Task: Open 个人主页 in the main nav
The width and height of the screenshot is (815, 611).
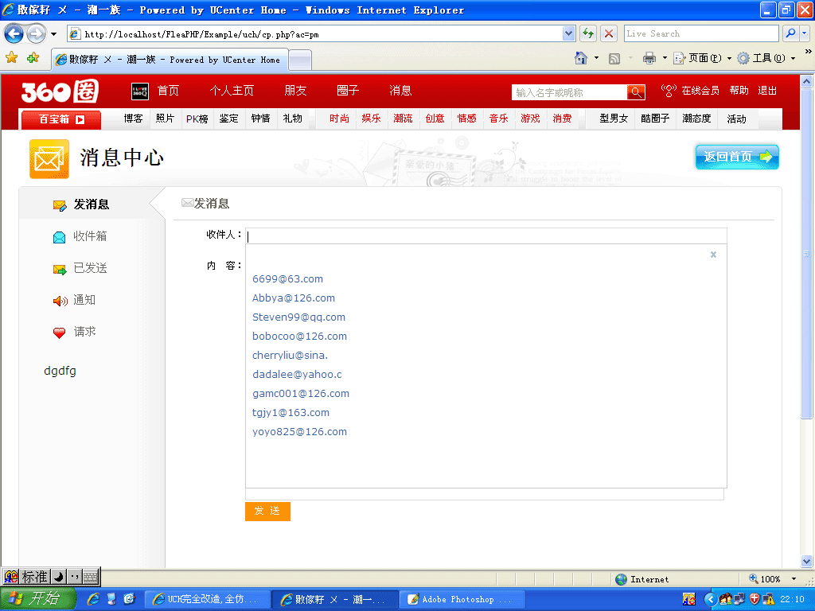Action: click(x=232, y=91)
